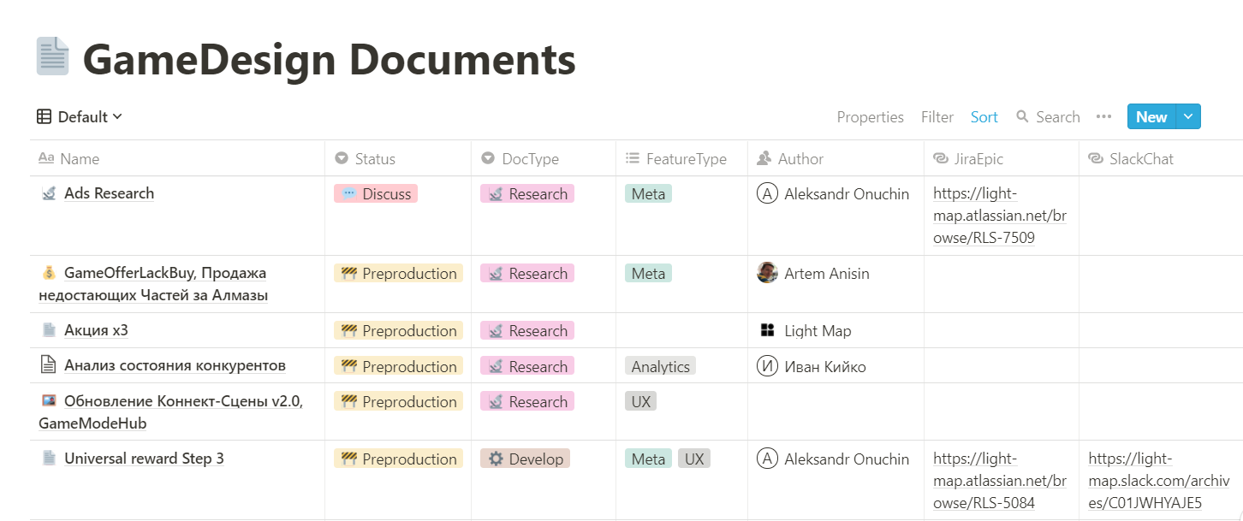Click the microscope icon of Ads Research
This screenshot has height=521, width=1243.
tap(49, 193)
